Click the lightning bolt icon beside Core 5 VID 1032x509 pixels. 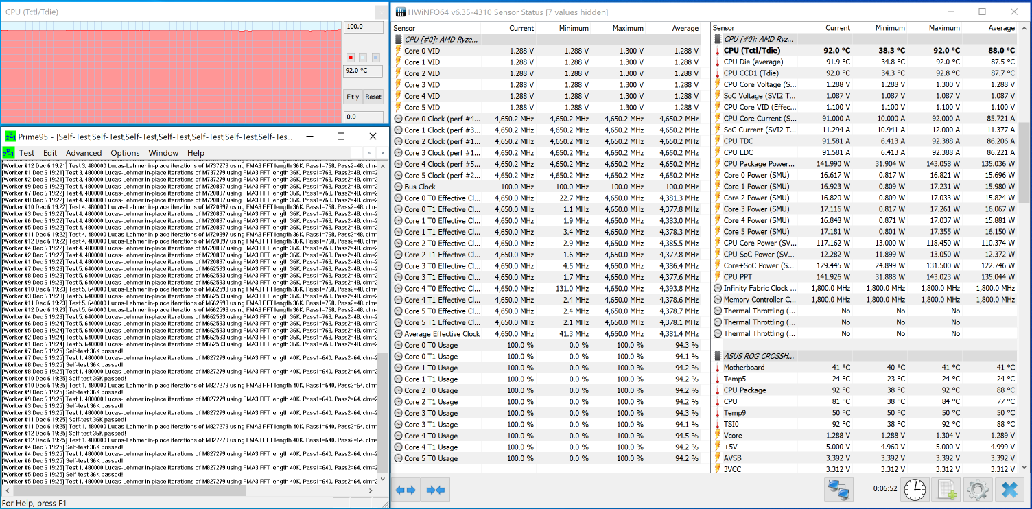[398, 107]
